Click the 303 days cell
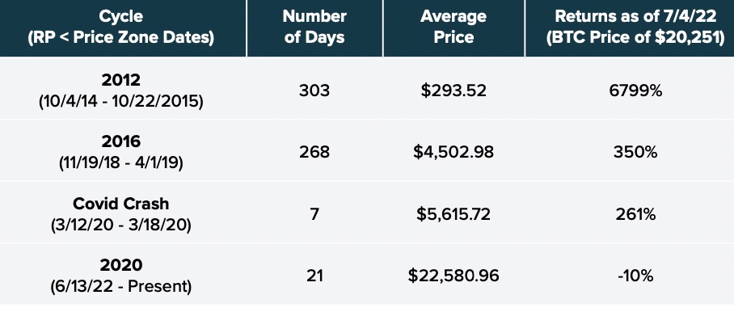This screenshot has height=312, width=734. (314, 91)
